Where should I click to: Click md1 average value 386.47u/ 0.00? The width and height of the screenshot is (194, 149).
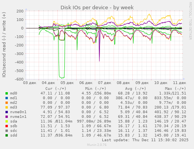click(132, 98)
